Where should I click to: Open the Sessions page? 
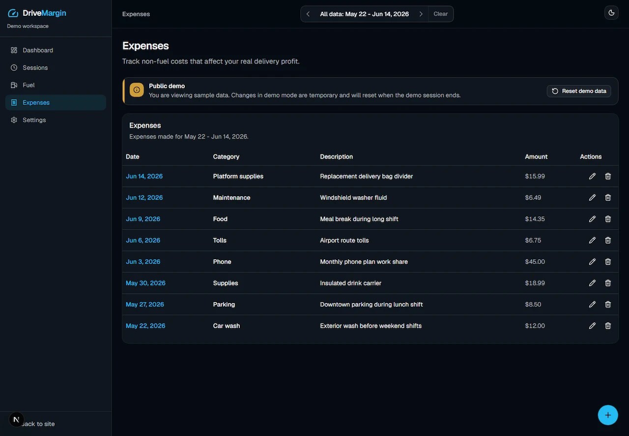[56, 68]
